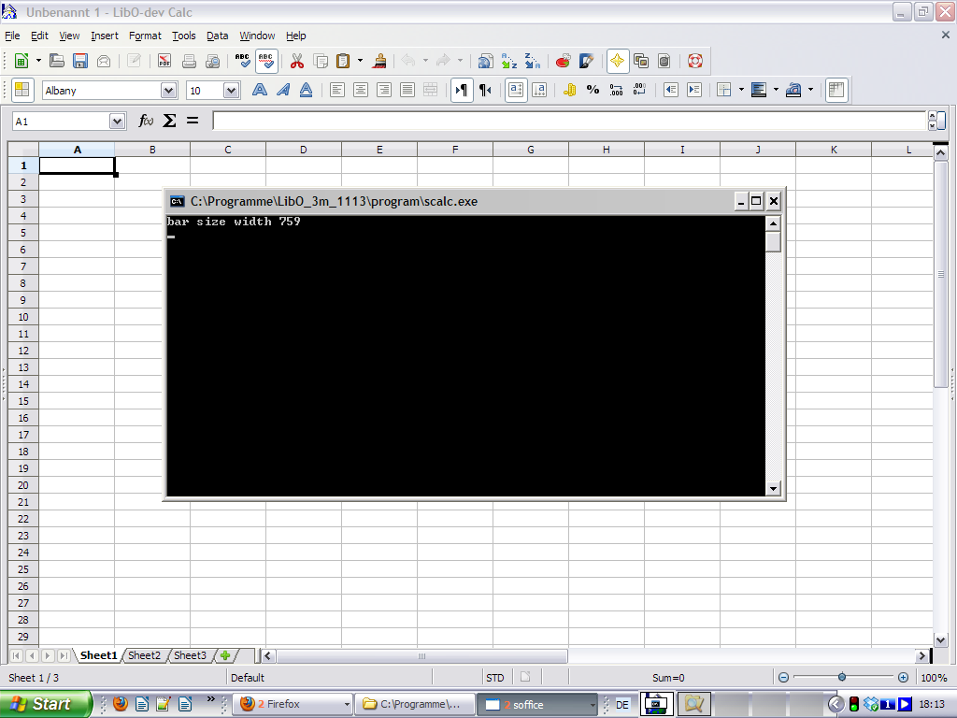Apply percent number format
Image resolution: width=957 pixels, height=718 pixels.
(593, 90)
